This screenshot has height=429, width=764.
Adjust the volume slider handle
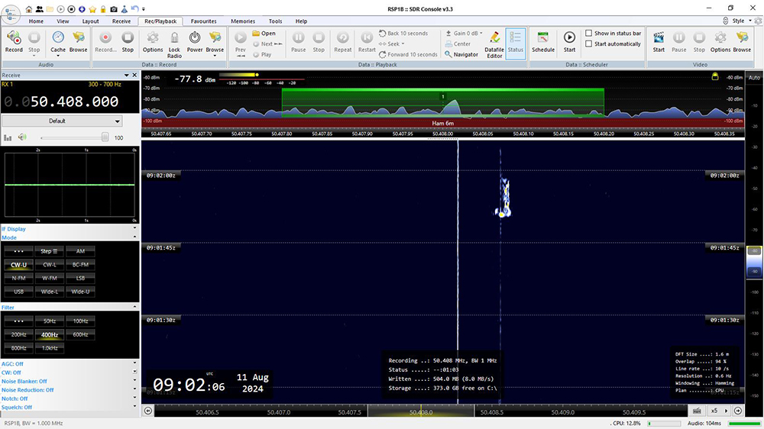pos(105,138)
